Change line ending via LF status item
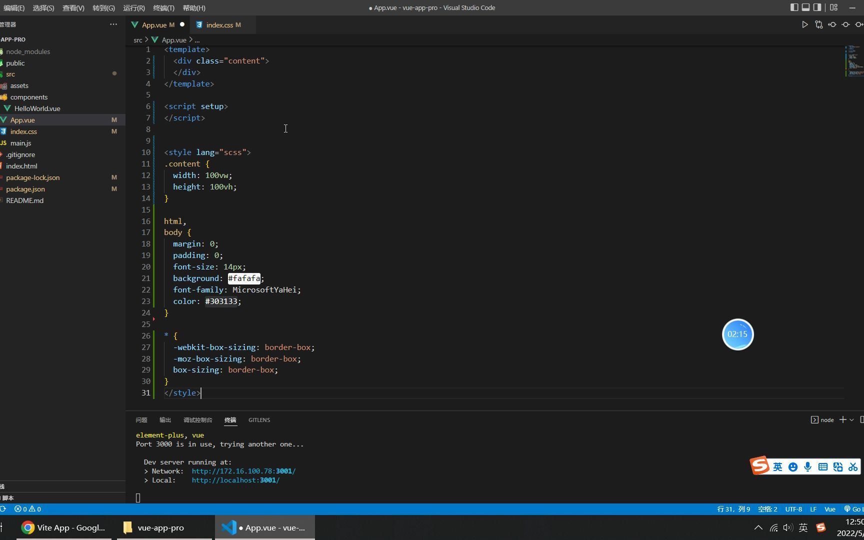This screenshot has width=864, height=540. click(813, 509)
